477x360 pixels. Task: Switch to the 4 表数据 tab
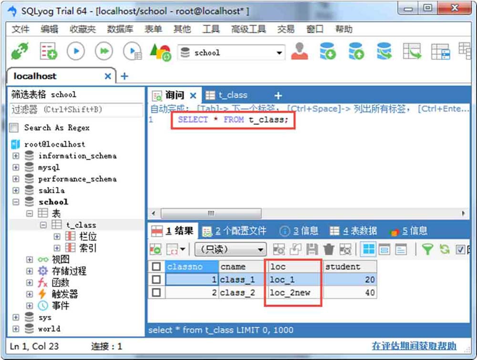pyautogui.click(x=353, y=231)
